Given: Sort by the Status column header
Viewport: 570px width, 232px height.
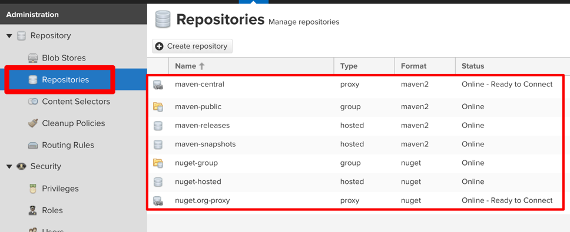Looking at the screenshot, I should (x=512, y=66).
